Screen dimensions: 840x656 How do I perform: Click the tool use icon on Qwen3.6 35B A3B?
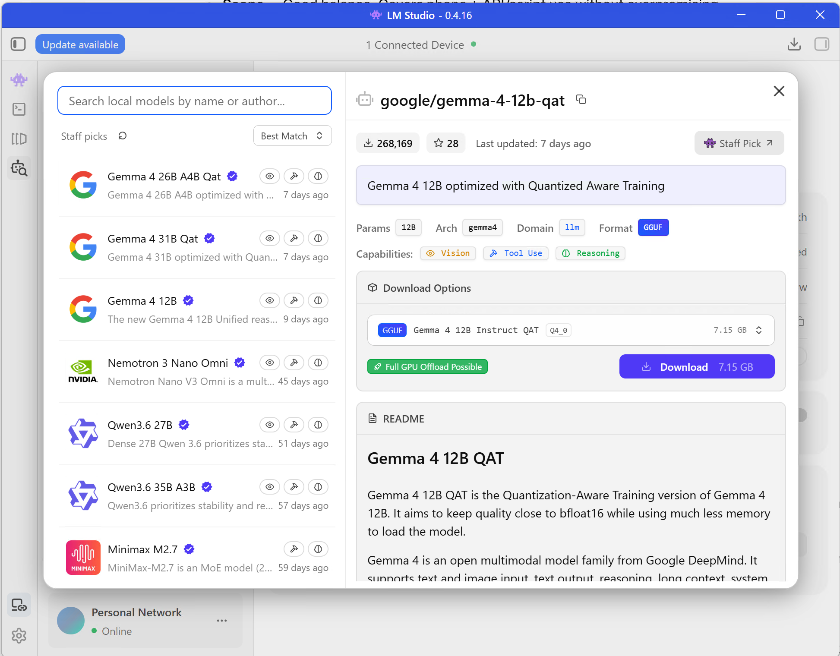pos(294,487)
